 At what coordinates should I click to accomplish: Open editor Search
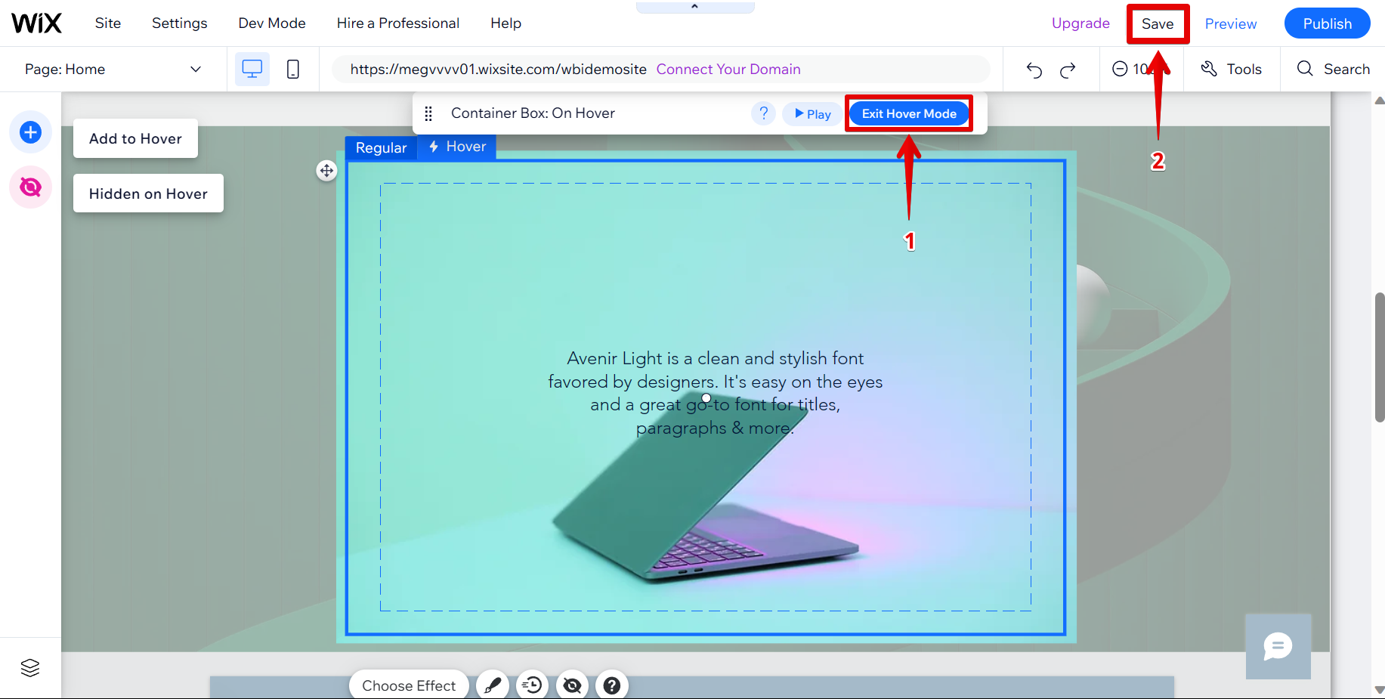1333,69
